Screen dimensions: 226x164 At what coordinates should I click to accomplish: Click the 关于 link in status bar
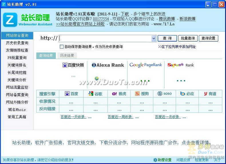[x=217, y=160]
